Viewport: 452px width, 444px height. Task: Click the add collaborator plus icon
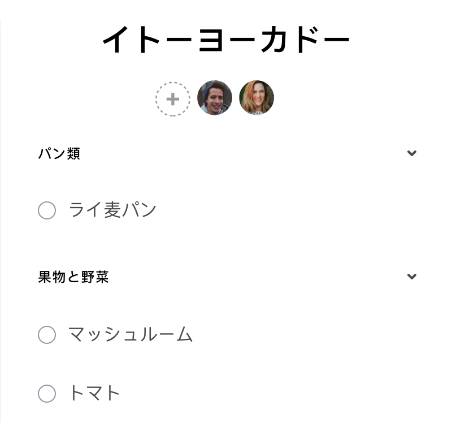tap(172, 98)
